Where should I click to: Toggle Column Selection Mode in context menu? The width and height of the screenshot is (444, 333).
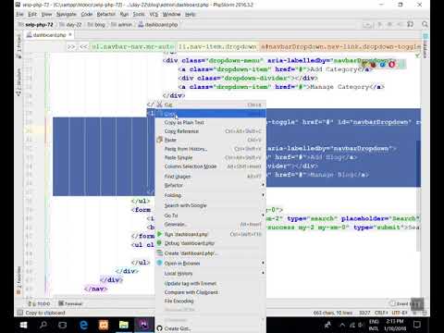coord(211,166)
